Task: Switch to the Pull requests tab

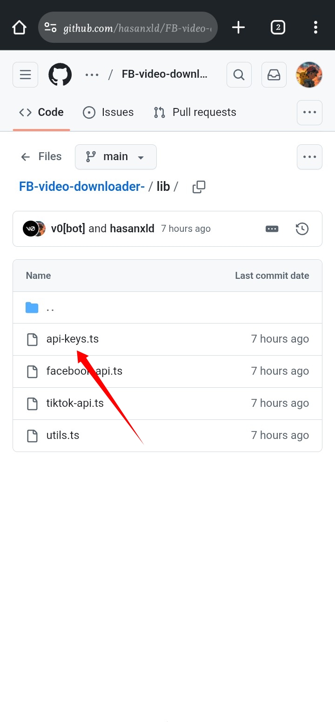Action: [195, 112]
